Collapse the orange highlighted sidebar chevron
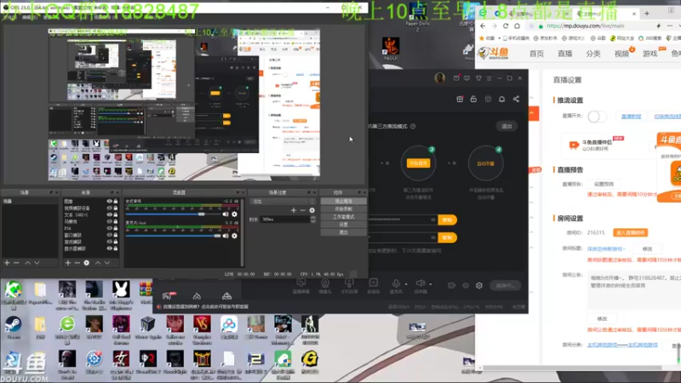Image resolution: width=681 pixels, height=383 pixels. (x=533, y=113)
